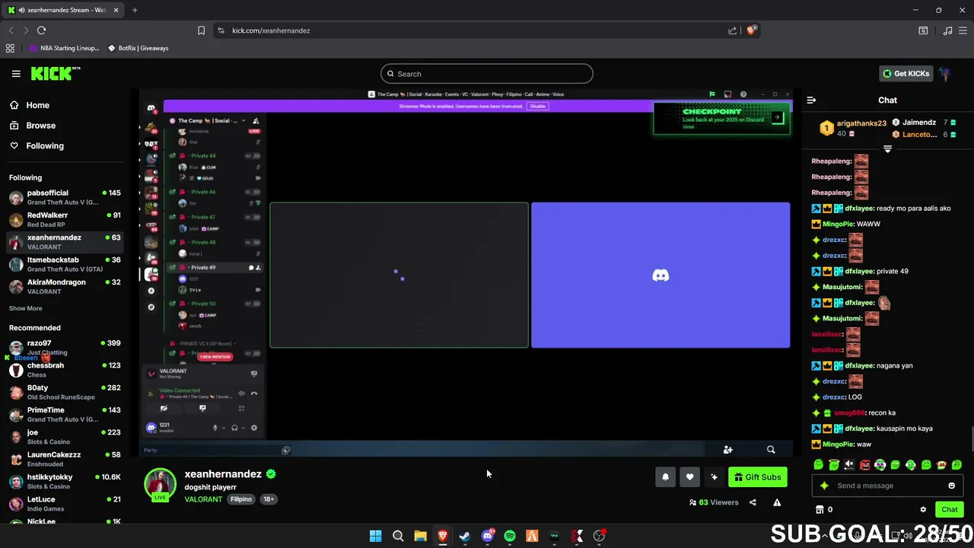The height and width of the screenshot is (548, 974).
Task: Send message with green Chat button
Action: pos(949,510)
